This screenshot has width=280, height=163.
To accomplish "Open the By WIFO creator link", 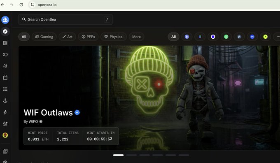I will pyautogui.click(x=31, y=121).
